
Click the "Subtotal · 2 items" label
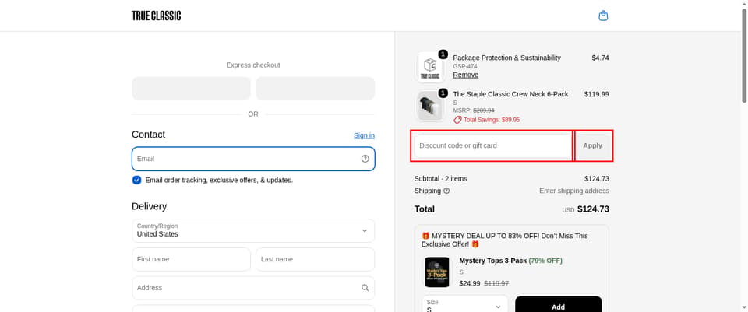pos(441,179)
